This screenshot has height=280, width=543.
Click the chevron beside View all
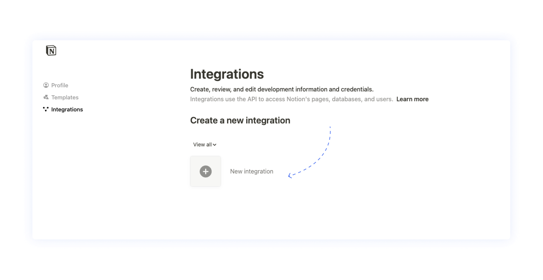tap(214, 145)
